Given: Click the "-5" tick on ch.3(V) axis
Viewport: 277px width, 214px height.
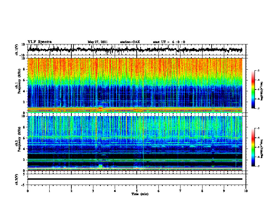Looking at the screenshot, I should [x=24, y=185].
